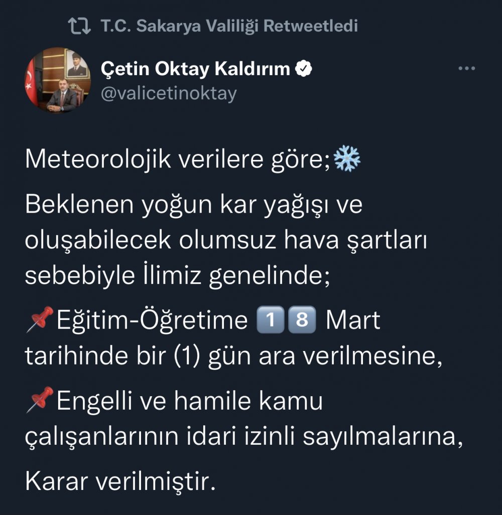Viewport: 502px width, 515px height.
Task: Click the sebebiyle İlimiz genelinde line
Action: pos(178,275)
